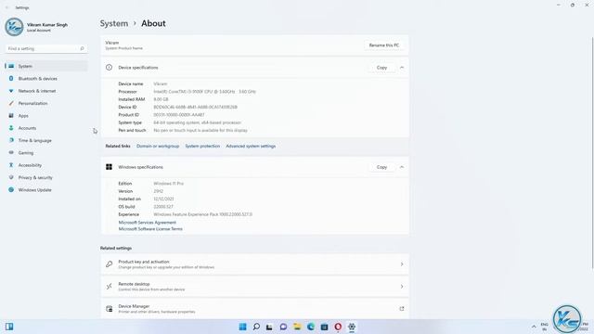Click Rename this PC button
The width and height of the screenshot is (594, 334).
[x=383, y=45]
